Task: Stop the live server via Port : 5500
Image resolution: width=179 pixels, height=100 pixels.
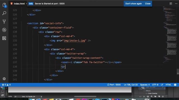Action: pyautogui.click(x=114, y=85)
